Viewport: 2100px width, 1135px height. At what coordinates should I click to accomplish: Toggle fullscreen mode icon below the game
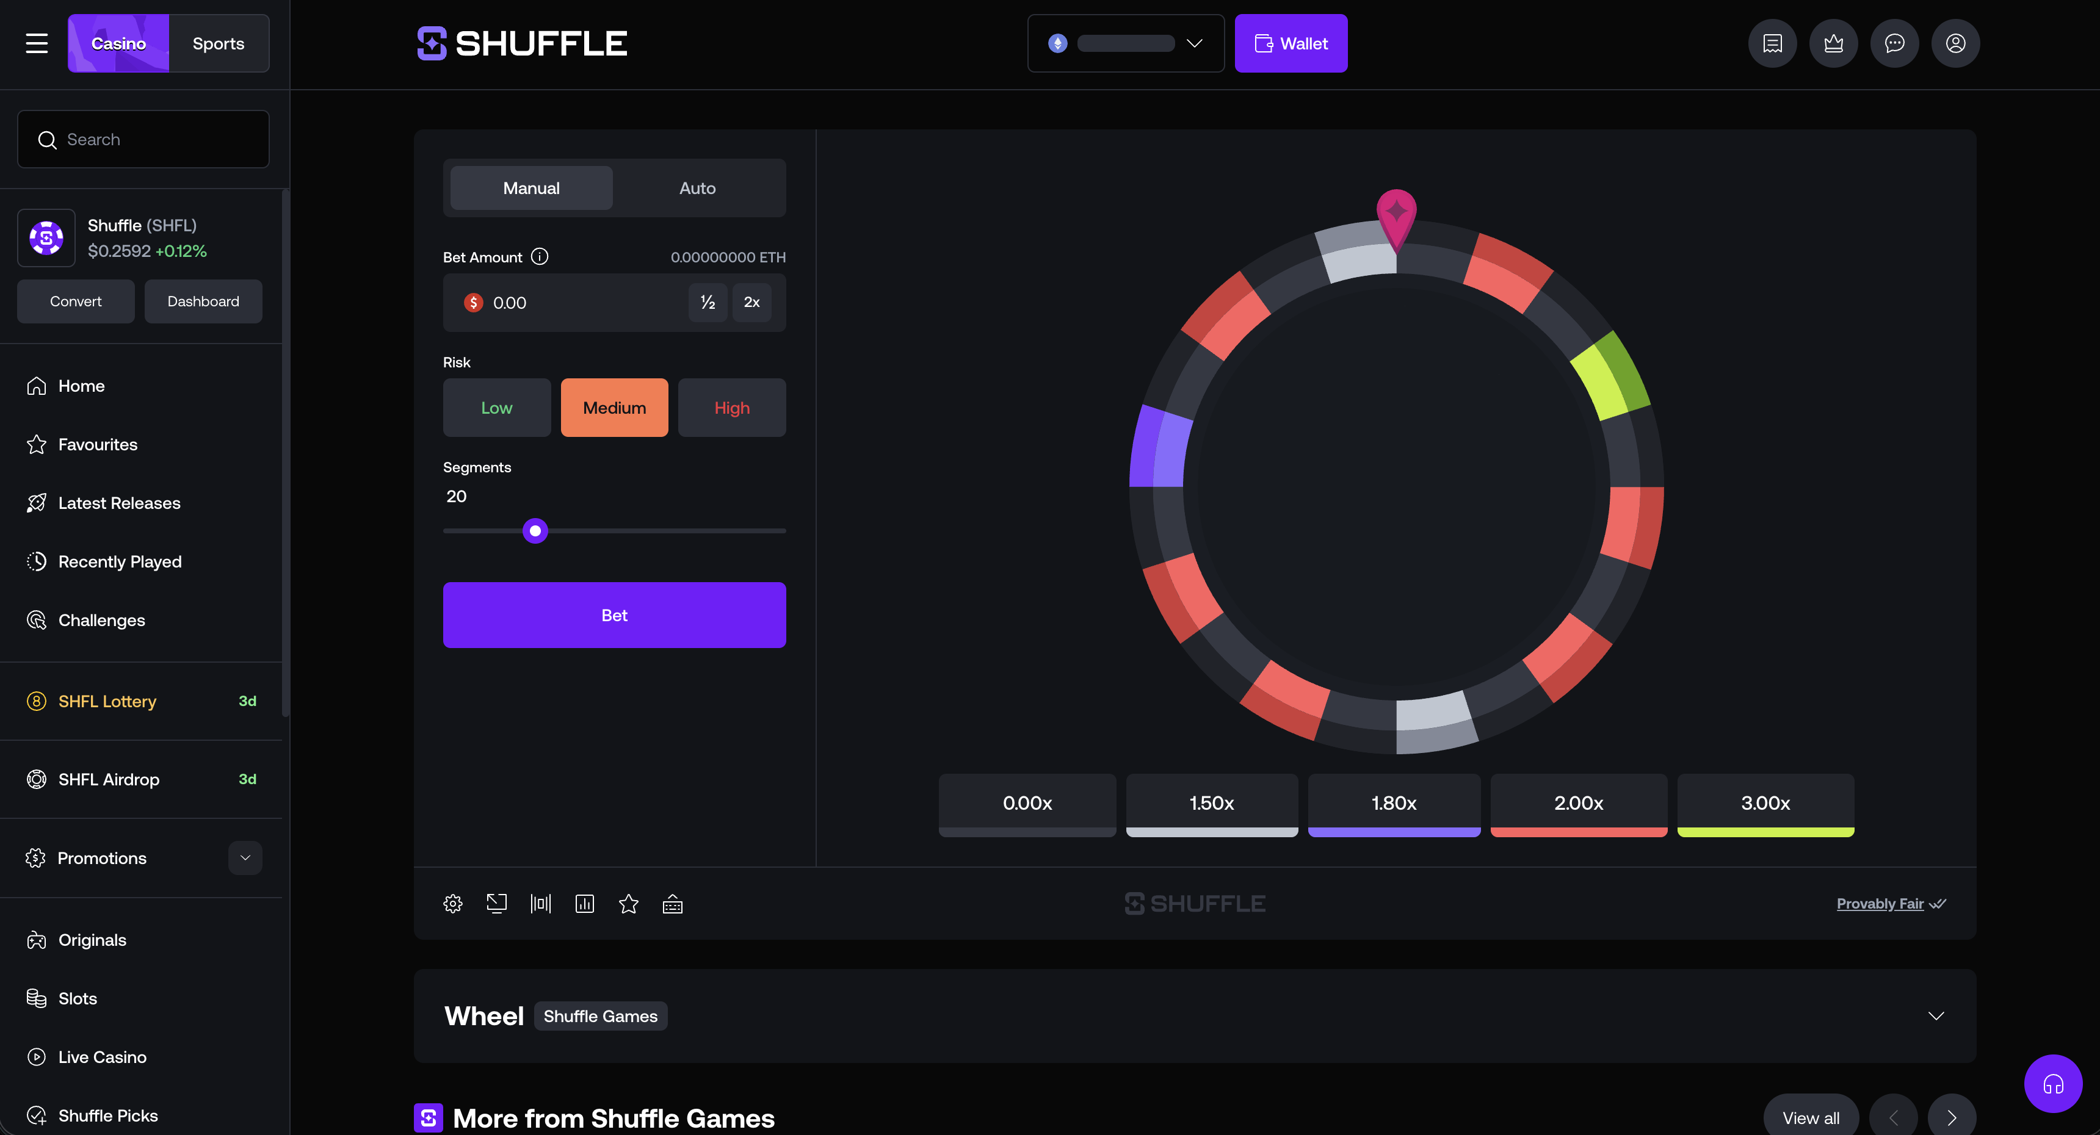point(496,904)
